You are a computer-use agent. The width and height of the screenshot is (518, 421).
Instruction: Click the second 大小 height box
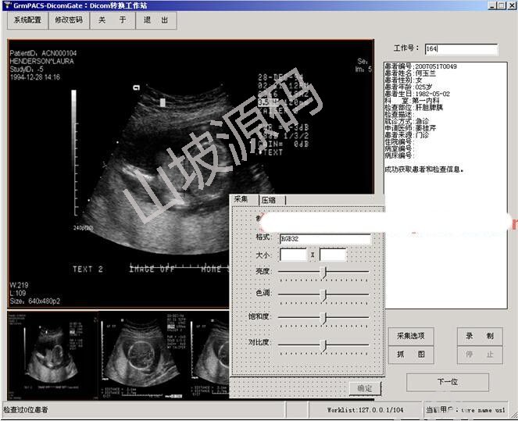332,255
